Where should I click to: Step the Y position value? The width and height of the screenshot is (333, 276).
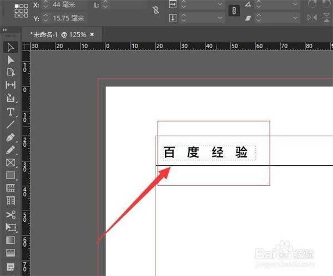tap(46, 18)
